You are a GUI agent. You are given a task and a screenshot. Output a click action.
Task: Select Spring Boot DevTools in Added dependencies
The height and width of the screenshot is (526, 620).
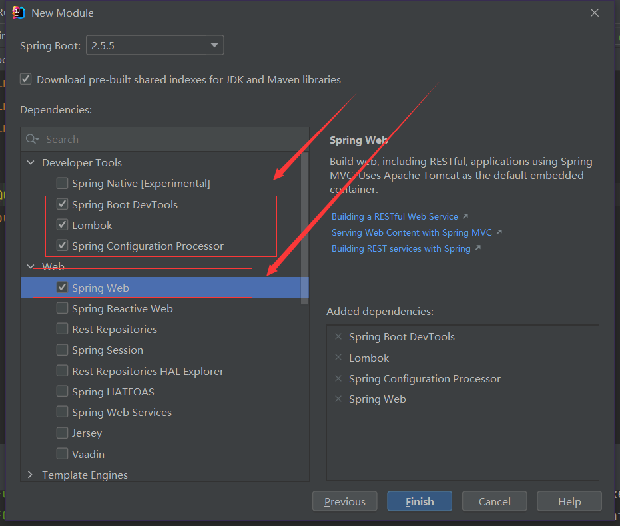[x=402, y=337]
